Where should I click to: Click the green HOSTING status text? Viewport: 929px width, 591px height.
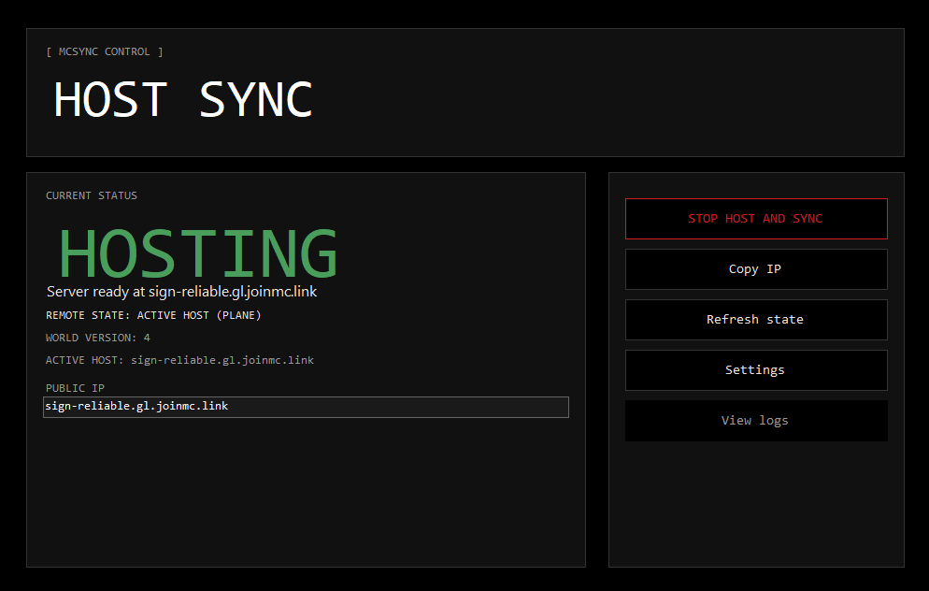[196, 252]
